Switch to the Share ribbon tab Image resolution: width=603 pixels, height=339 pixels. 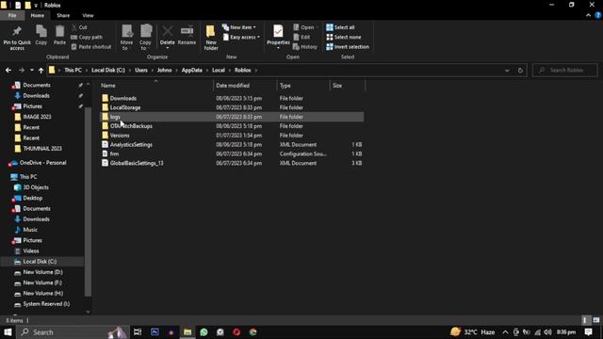[63, 15]
